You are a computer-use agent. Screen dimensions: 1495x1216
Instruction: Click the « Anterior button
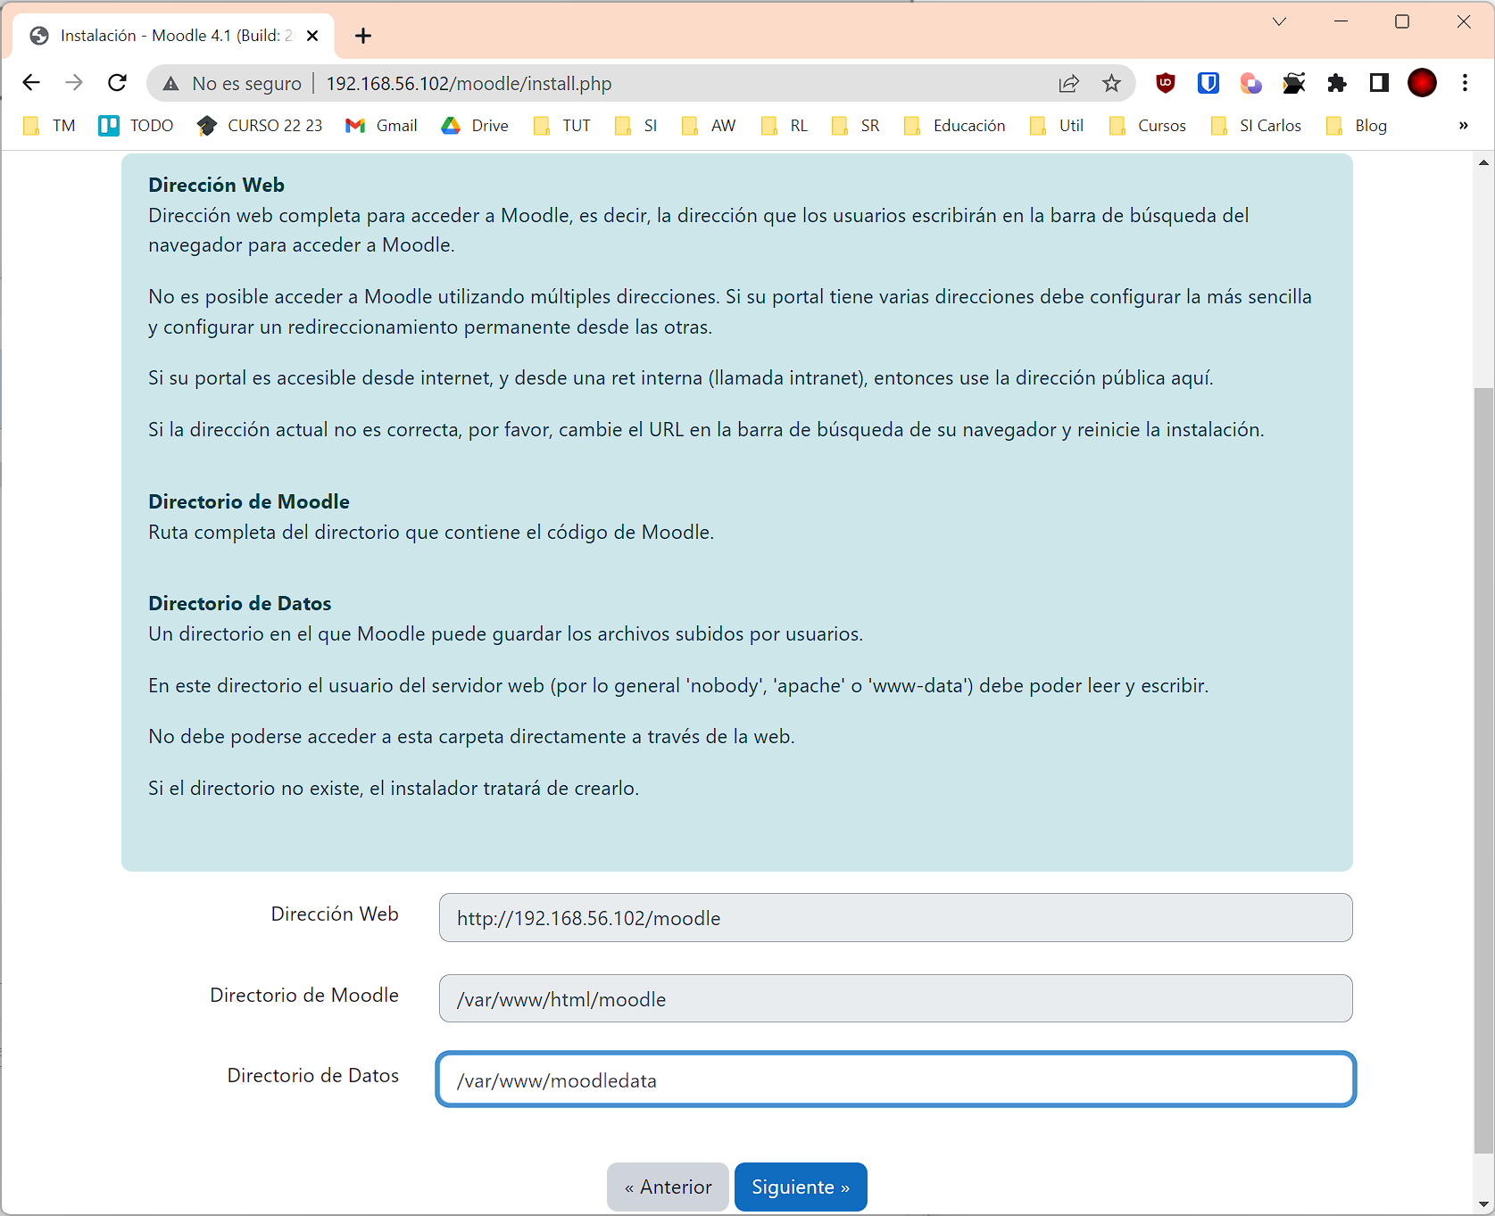[x=668, y=1187]
